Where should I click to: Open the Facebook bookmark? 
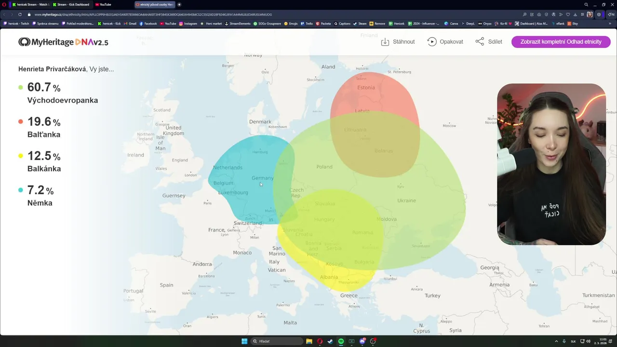(148, 23)
